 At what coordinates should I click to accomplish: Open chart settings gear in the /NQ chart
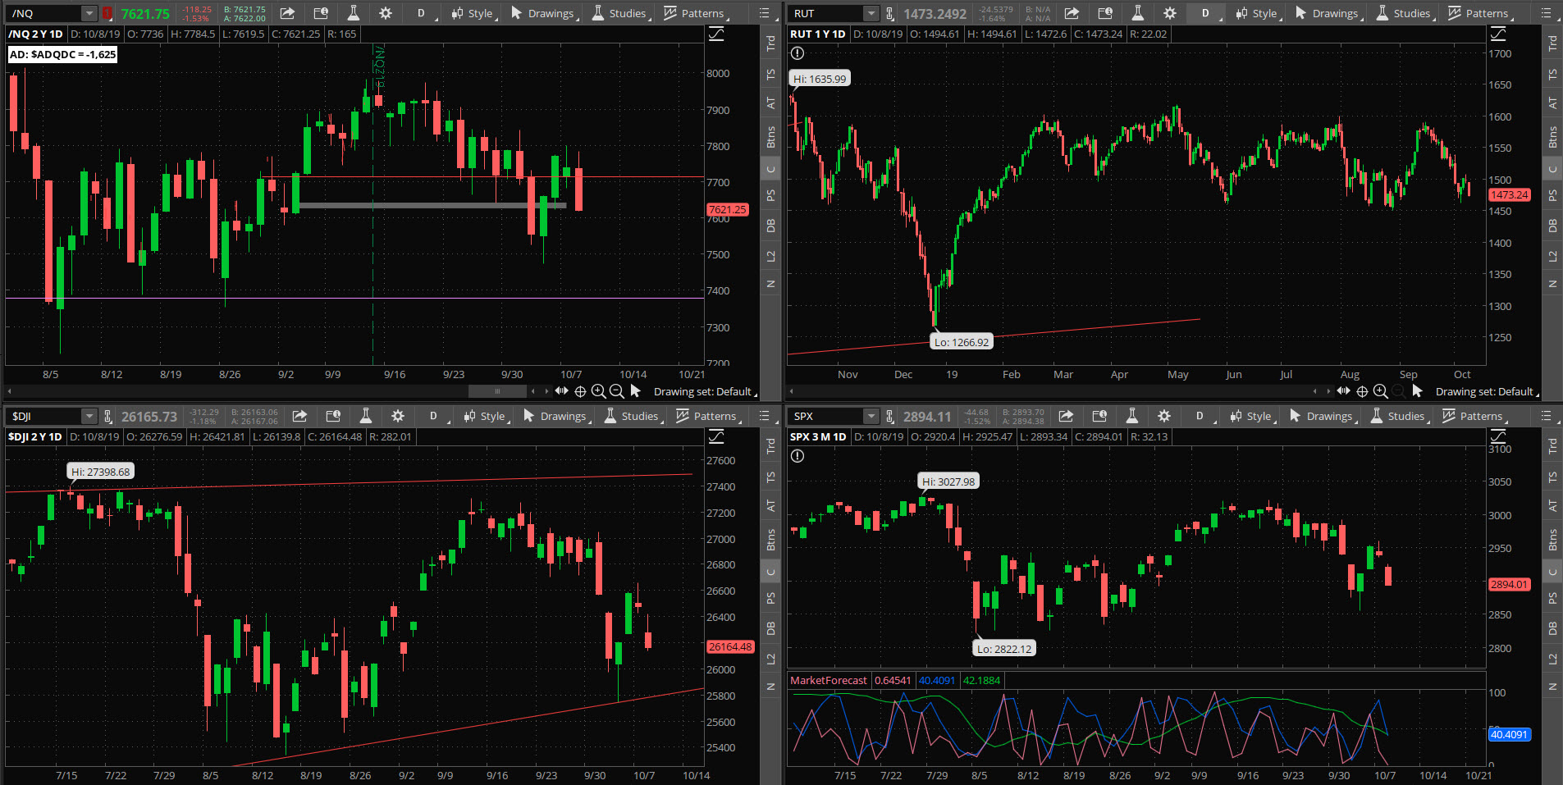(385, 13)
